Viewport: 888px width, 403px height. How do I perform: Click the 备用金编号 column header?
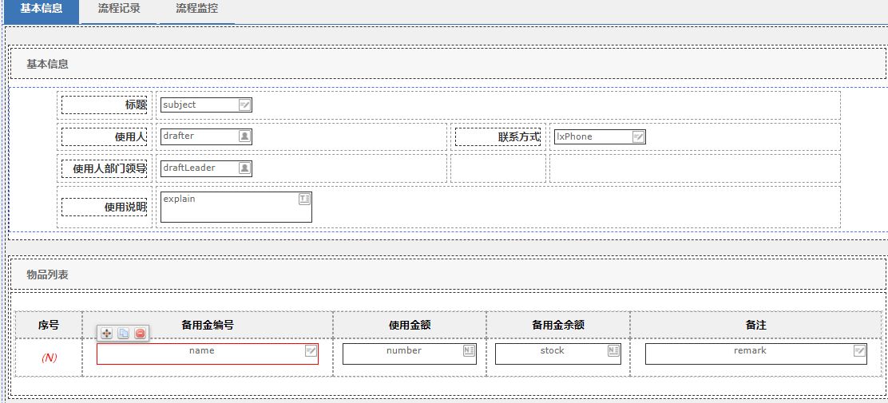[208, 325]
